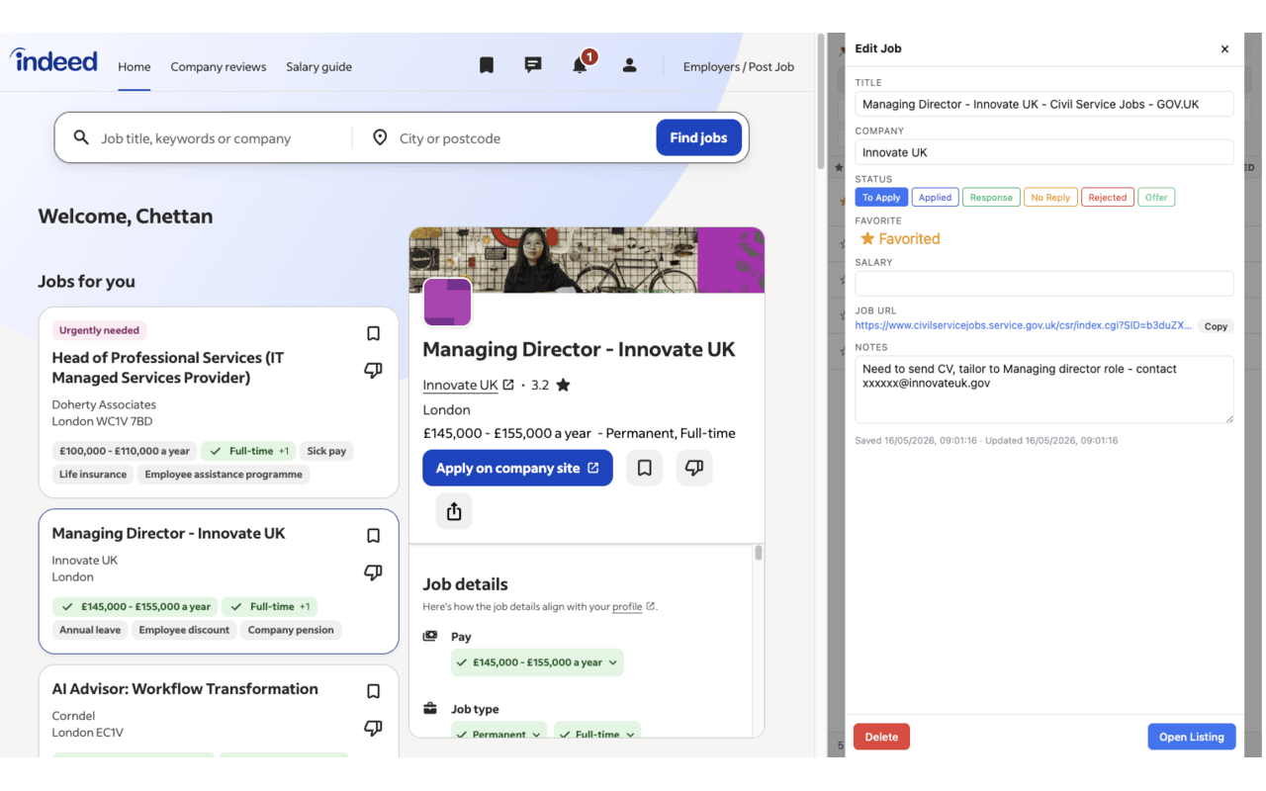The width and height of the screenshot is (1266, 791).
Task: Click the search magnifier icon
Action: 81,138
